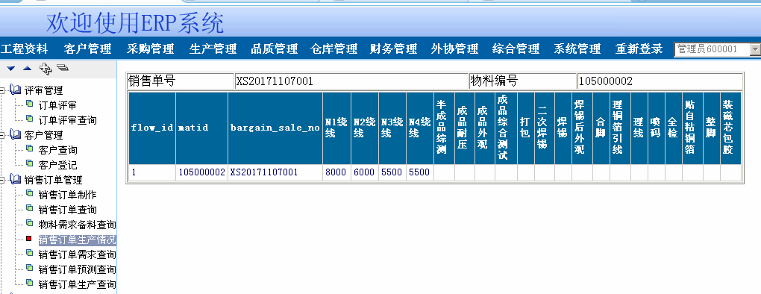
Task: Click the down arrow icon above the tree
Action: (x=11, y=69)
